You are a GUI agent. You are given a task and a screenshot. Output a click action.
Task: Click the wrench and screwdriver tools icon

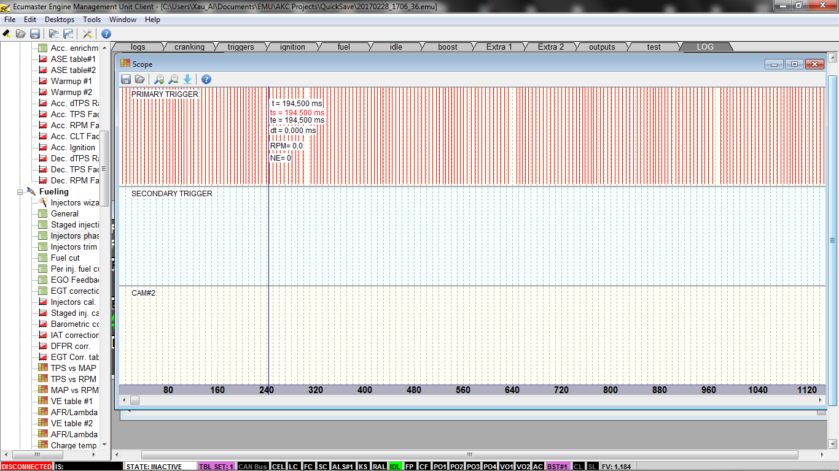pos(87,34)
